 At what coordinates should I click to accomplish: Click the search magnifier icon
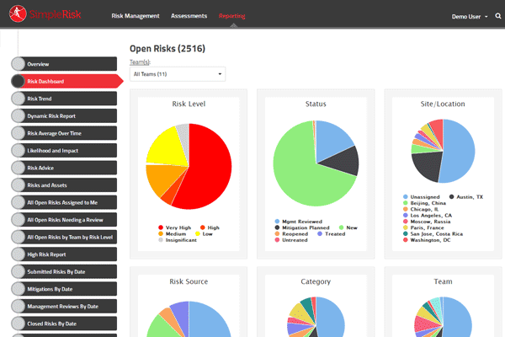[x=497, y=16]
